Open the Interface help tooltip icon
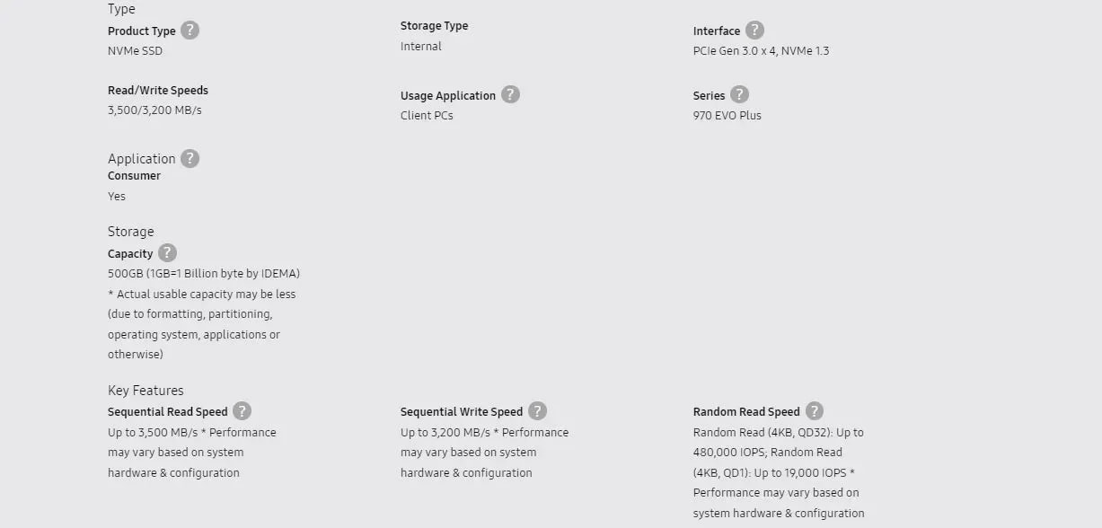The height and width of the screenshot is (528, 1102). pyautogui.click(x=754, y=31)
